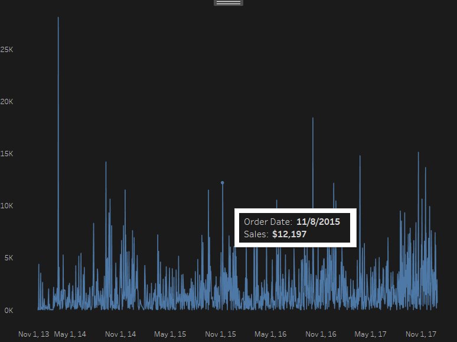Click the 15K y-axis label
The height and width of the screenshot is (342, 457).
coord(6,154)
